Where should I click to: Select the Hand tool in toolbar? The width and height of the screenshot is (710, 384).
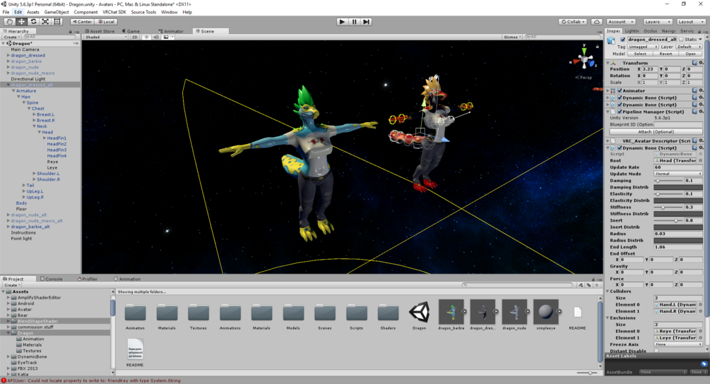(x=9, y=22)
